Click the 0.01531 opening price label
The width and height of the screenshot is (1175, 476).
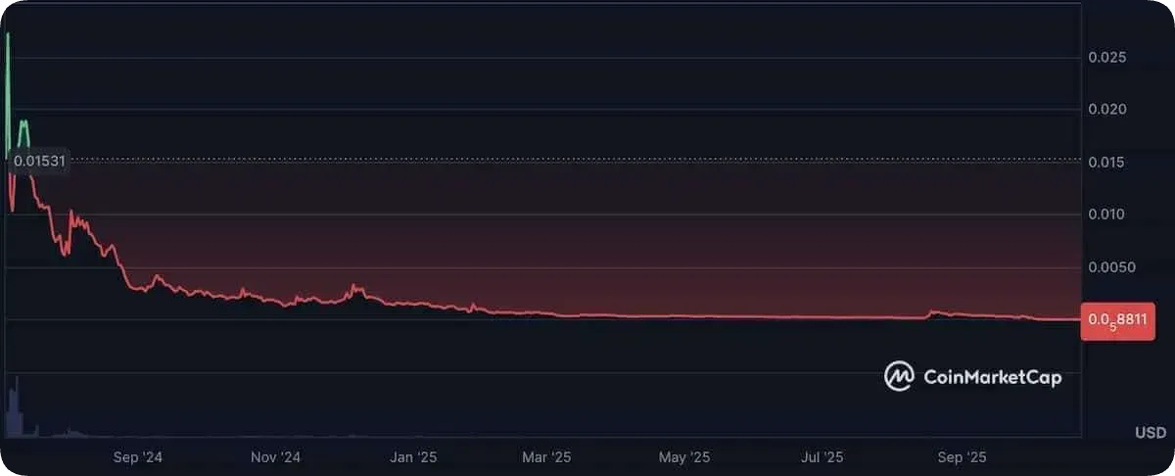point(40,162)
